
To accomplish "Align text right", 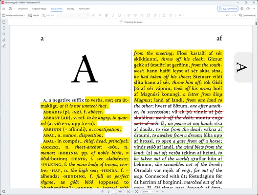I will tap(142, 16).
